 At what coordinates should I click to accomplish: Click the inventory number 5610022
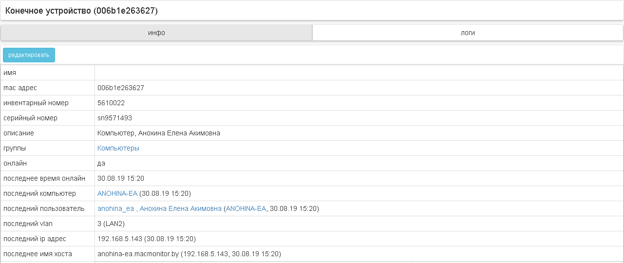(x=111, y=103)
